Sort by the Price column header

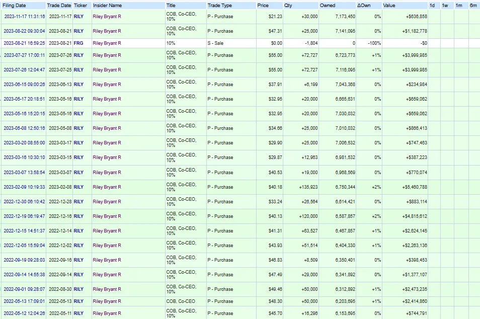[x=263, y=6]
